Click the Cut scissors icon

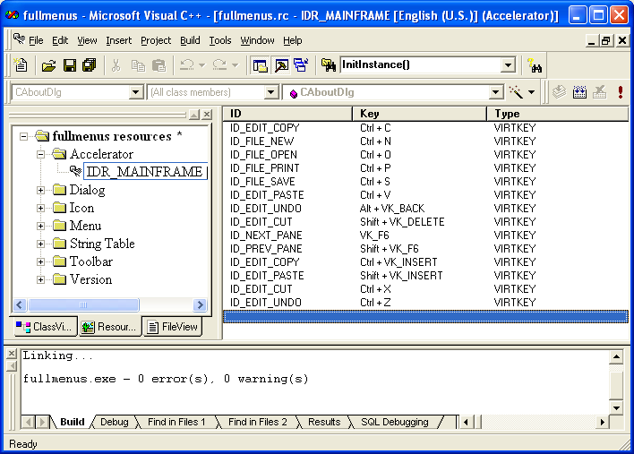pyautogui.click(x=116, y=65)
